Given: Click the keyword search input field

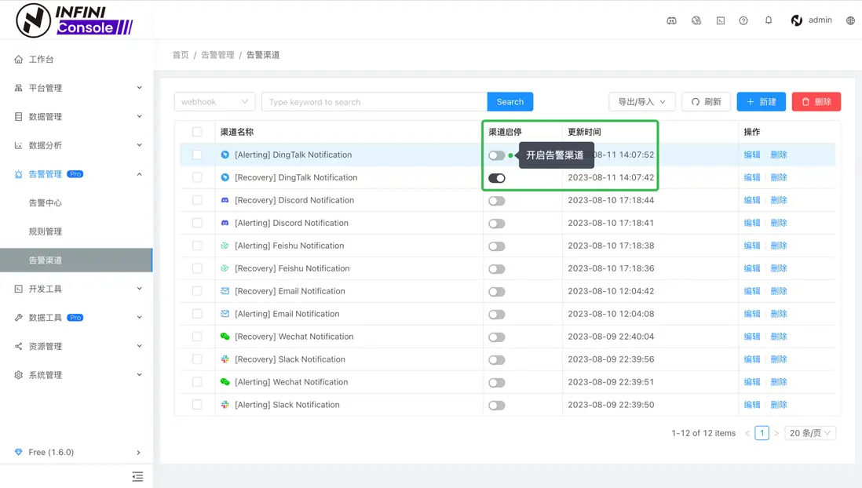Looking at the screenshot, I should pos(374,102).
